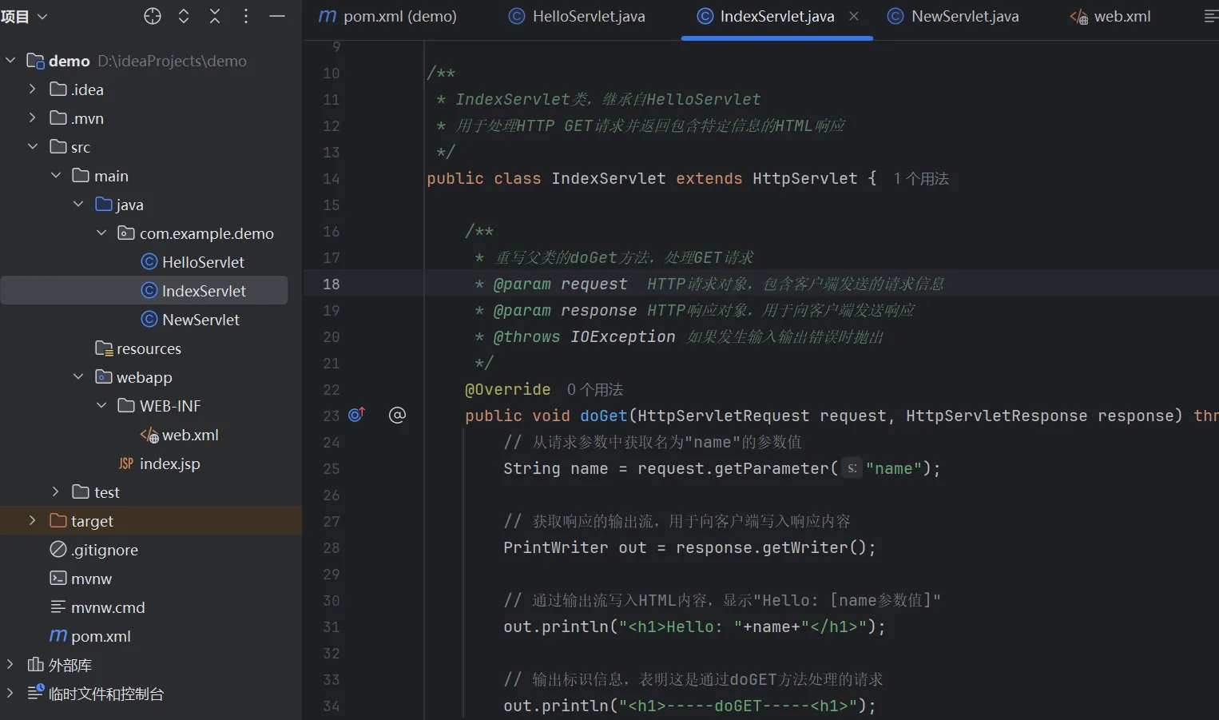Click the override gutter icon on line 23
This screenshot has height=720, width=1219.
point(356,415)
